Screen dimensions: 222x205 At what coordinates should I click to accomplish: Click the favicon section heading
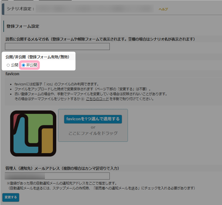[x=13, y=74]
